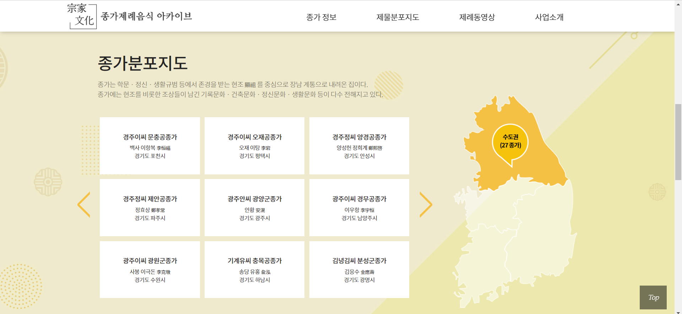Image resolution: width=682 pixels, height=314 pixels.
Task: View the 광주안씨 광양군종가 card
Action: click(x=254, y=207)
